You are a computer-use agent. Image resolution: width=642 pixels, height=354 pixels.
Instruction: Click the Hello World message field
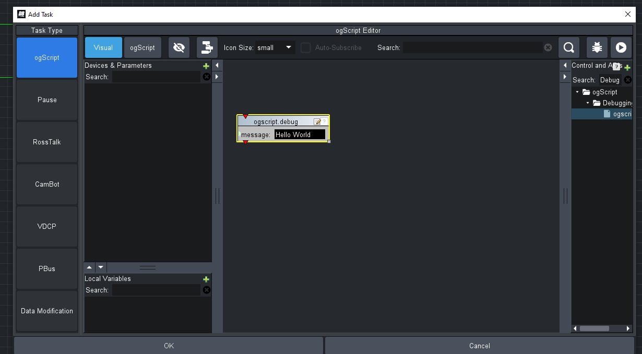[x=300, y=135]
